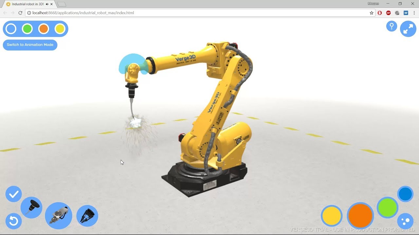Go forward in browser history
Viewport: 419px width, 235px height.
[12, 13]
